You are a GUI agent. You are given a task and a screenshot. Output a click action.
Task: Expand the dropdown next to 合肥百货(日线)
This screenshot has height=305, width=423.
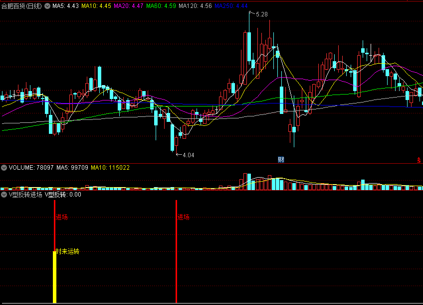[x=47, y=6]
